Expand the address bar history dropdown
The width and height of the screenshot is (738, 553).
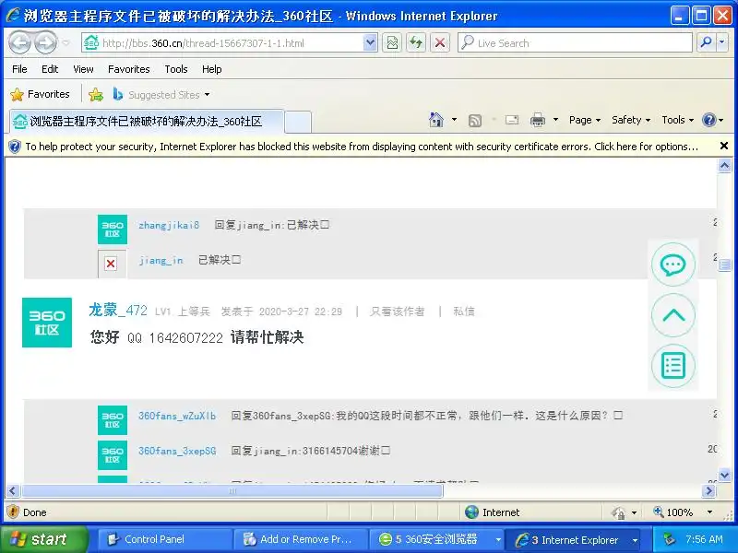371,42
